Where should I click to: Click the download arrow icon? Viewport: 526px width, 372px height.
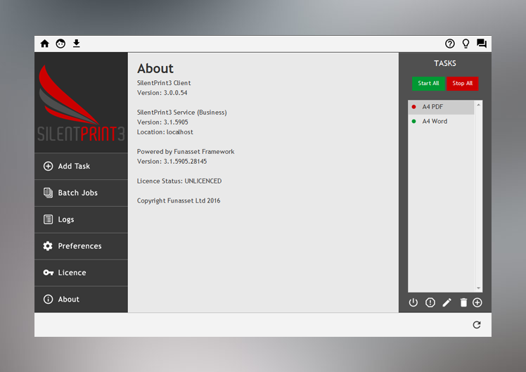77,44
